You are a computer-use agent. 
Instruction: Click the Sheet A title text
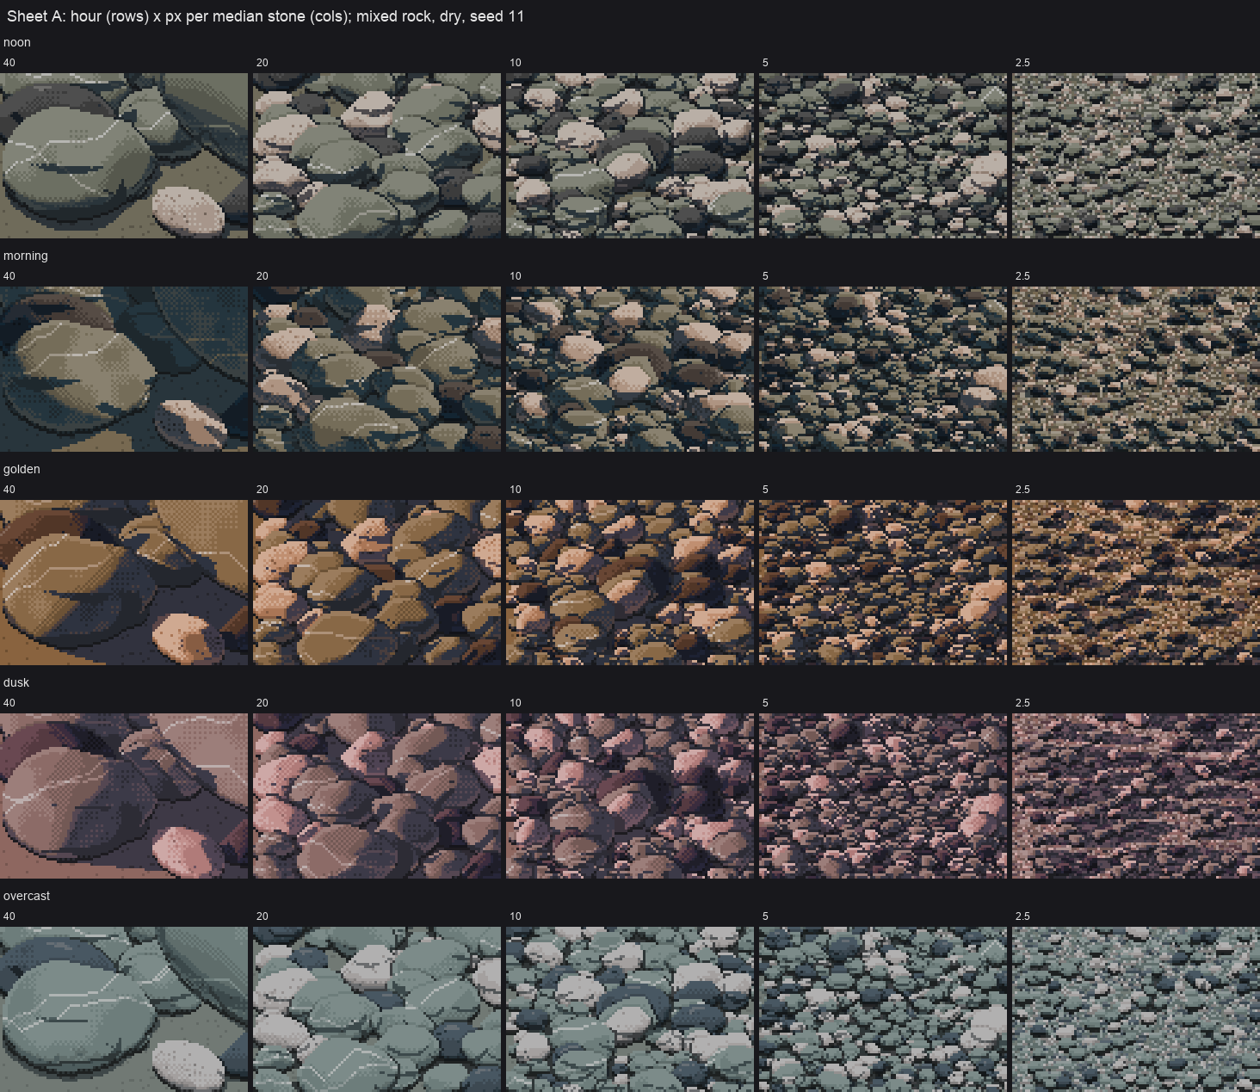(265, 16)
